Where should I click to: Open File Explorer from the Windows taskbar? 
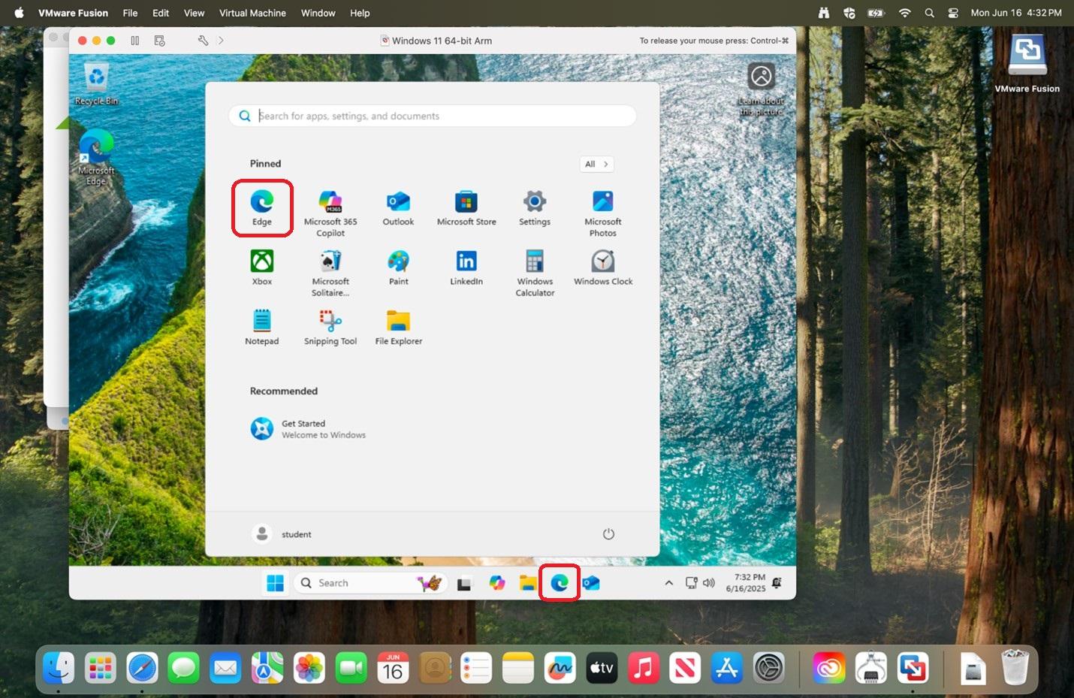click(528, 583)
